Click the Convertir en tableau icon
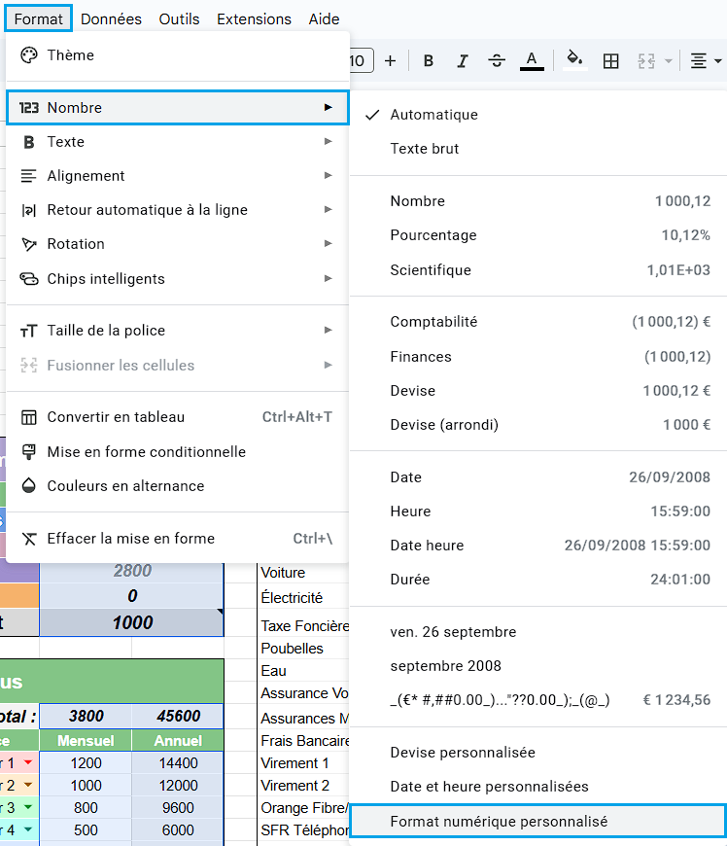Viewport: 727px width, 846px height. [x=29, y=417]
